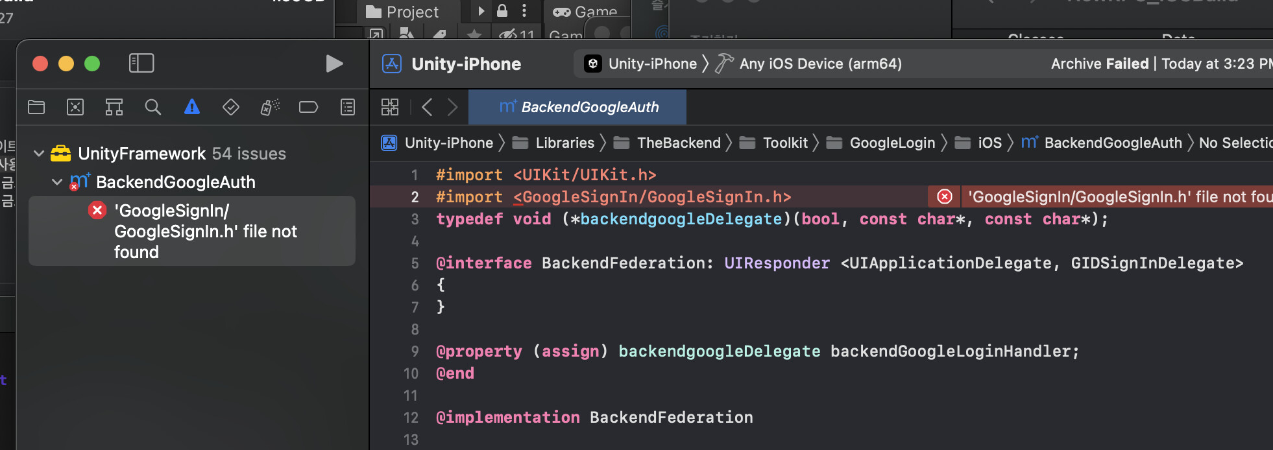Choose the Unity-iPhone scheme selector
The image size is (1273, 450).
640,64
